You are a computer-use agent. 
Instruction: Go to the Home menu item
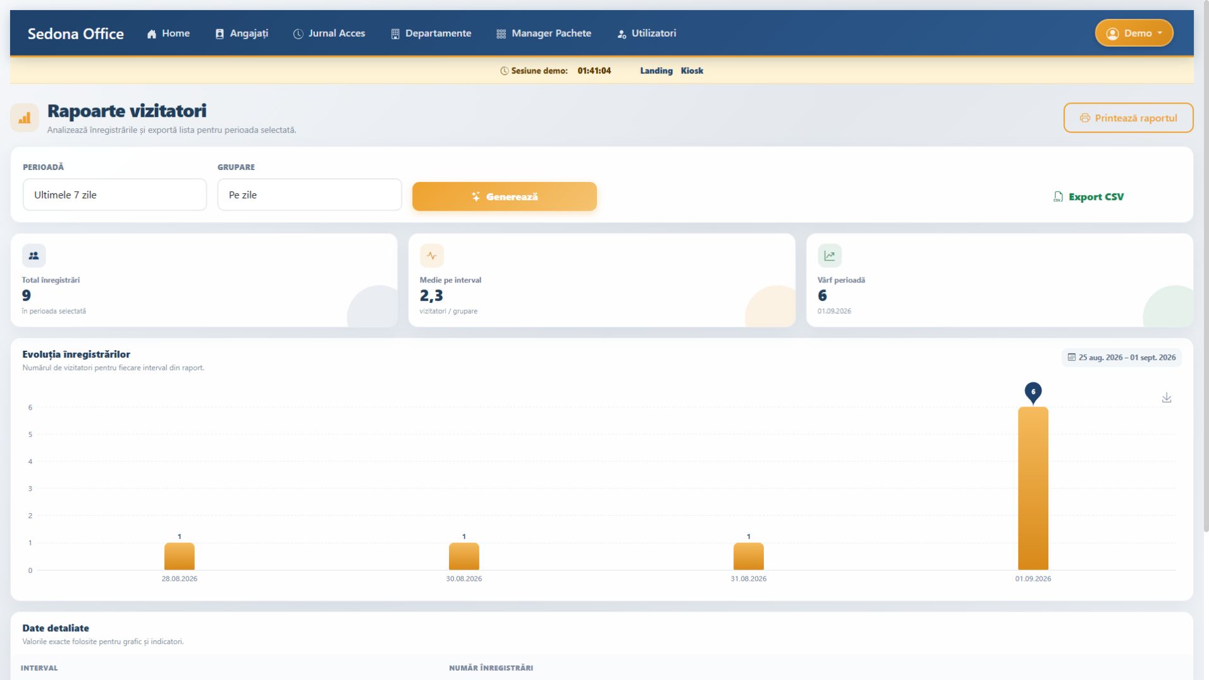coord(168,33)
